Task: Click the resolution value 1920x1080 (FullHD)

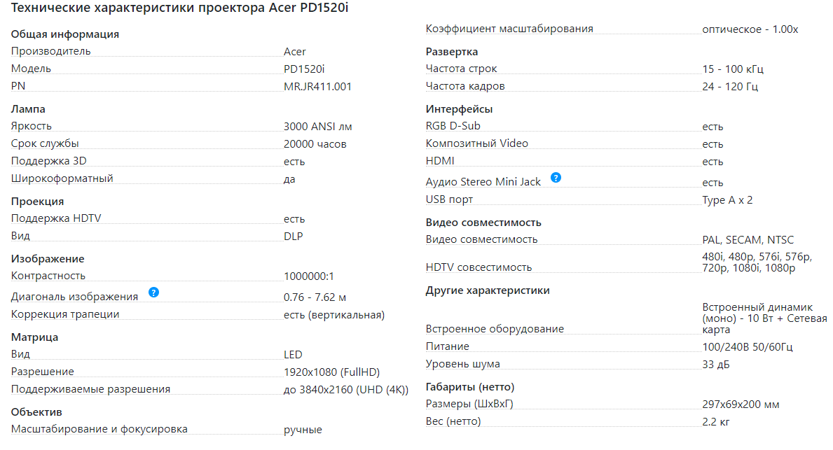Action: (x=331, y=372)
